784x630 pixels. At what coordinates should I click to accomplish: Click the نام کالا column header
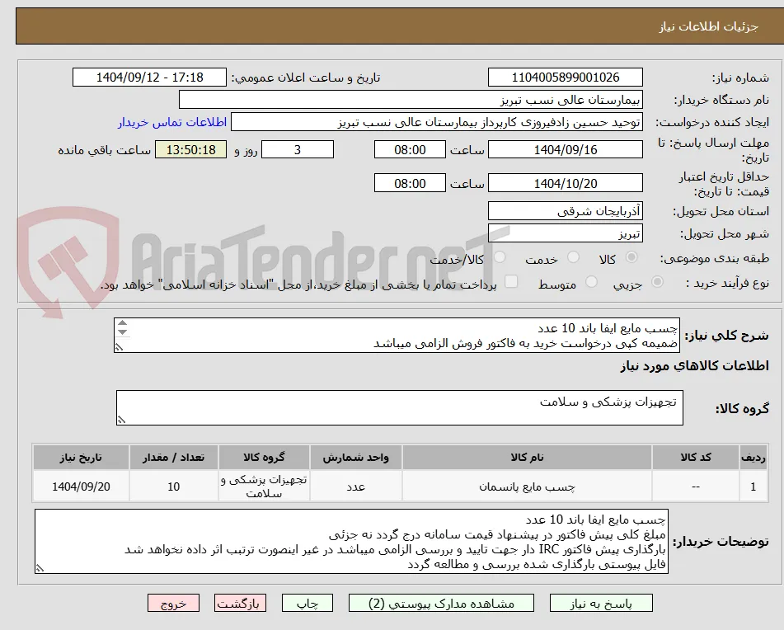coord(527,458)
